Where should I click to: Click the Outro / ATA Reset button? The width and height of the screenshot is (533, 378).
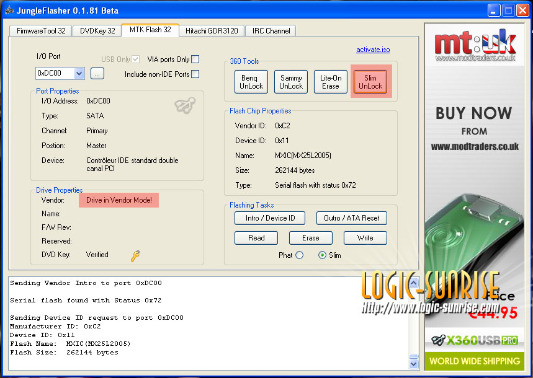(x=352, y=218)
